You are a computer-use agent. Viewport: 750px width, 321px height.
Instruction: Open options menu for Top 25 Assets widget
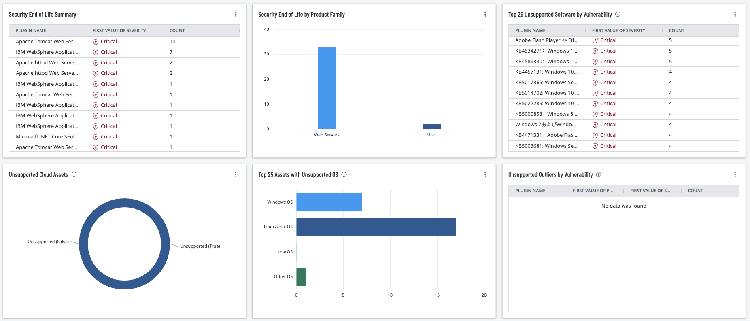(485, 174)
